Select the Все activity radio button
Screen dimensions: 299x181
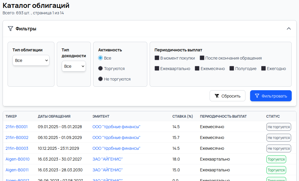[x=100, y=58]
